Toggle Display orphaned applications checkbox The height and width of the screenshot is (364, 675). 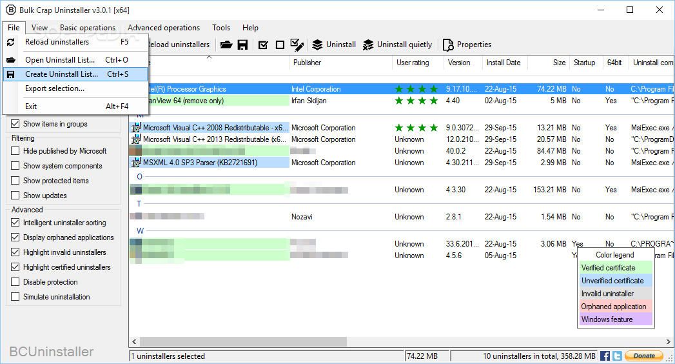point(15,238)
